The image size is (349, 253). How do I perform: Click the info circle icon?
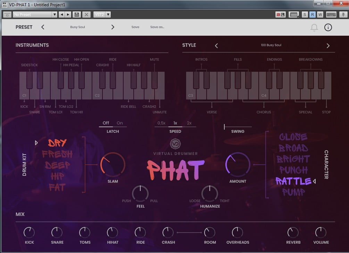[x=328, y=27]
